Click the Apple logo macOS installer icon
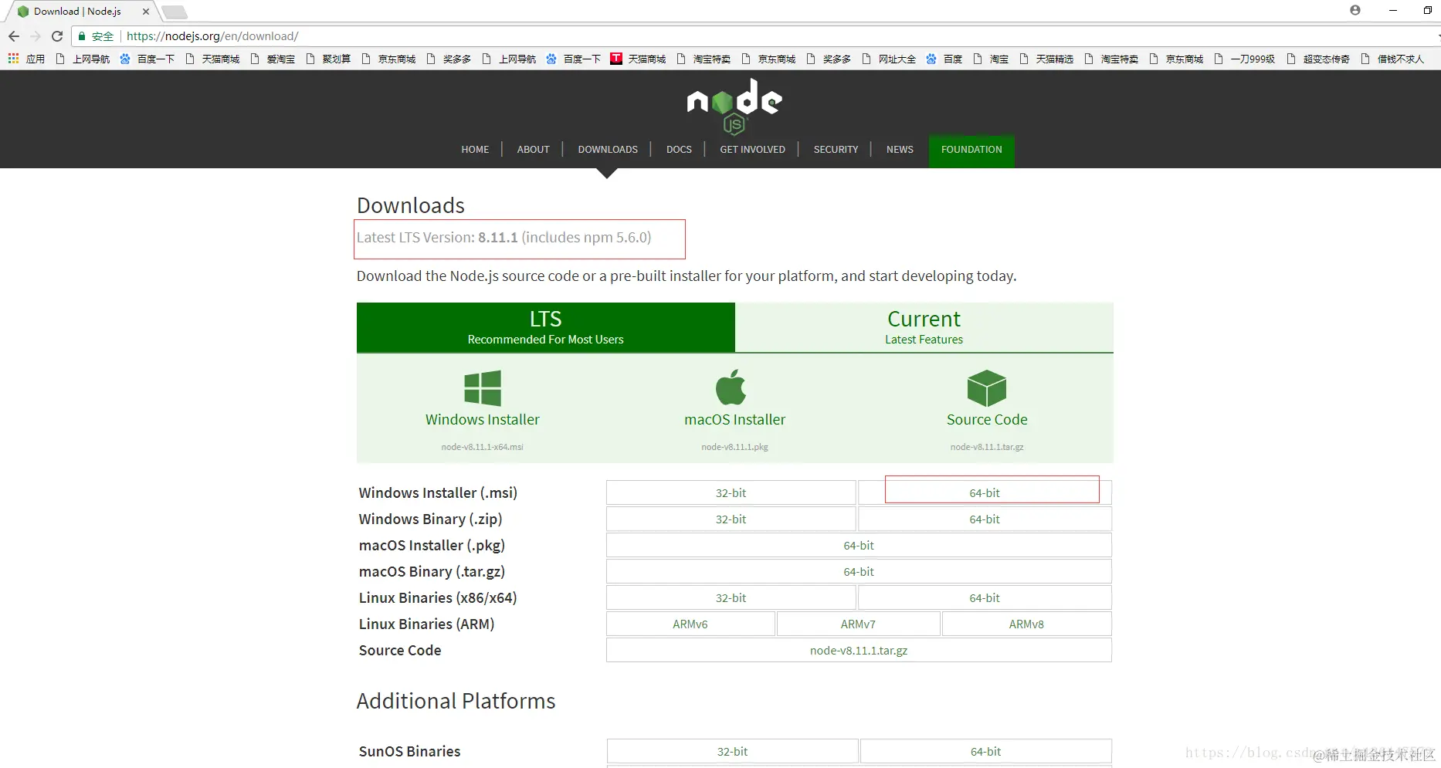The image size is (1441, 768). (731, 387)
